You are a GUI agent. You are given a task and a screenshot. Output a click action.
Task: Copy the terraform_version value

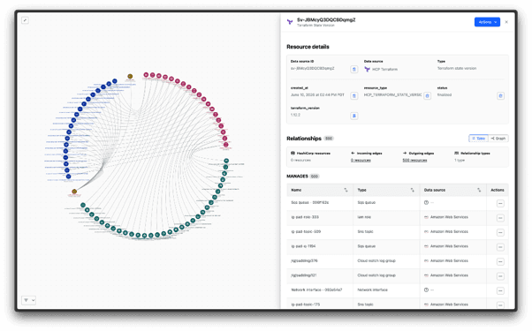(353, 116)
